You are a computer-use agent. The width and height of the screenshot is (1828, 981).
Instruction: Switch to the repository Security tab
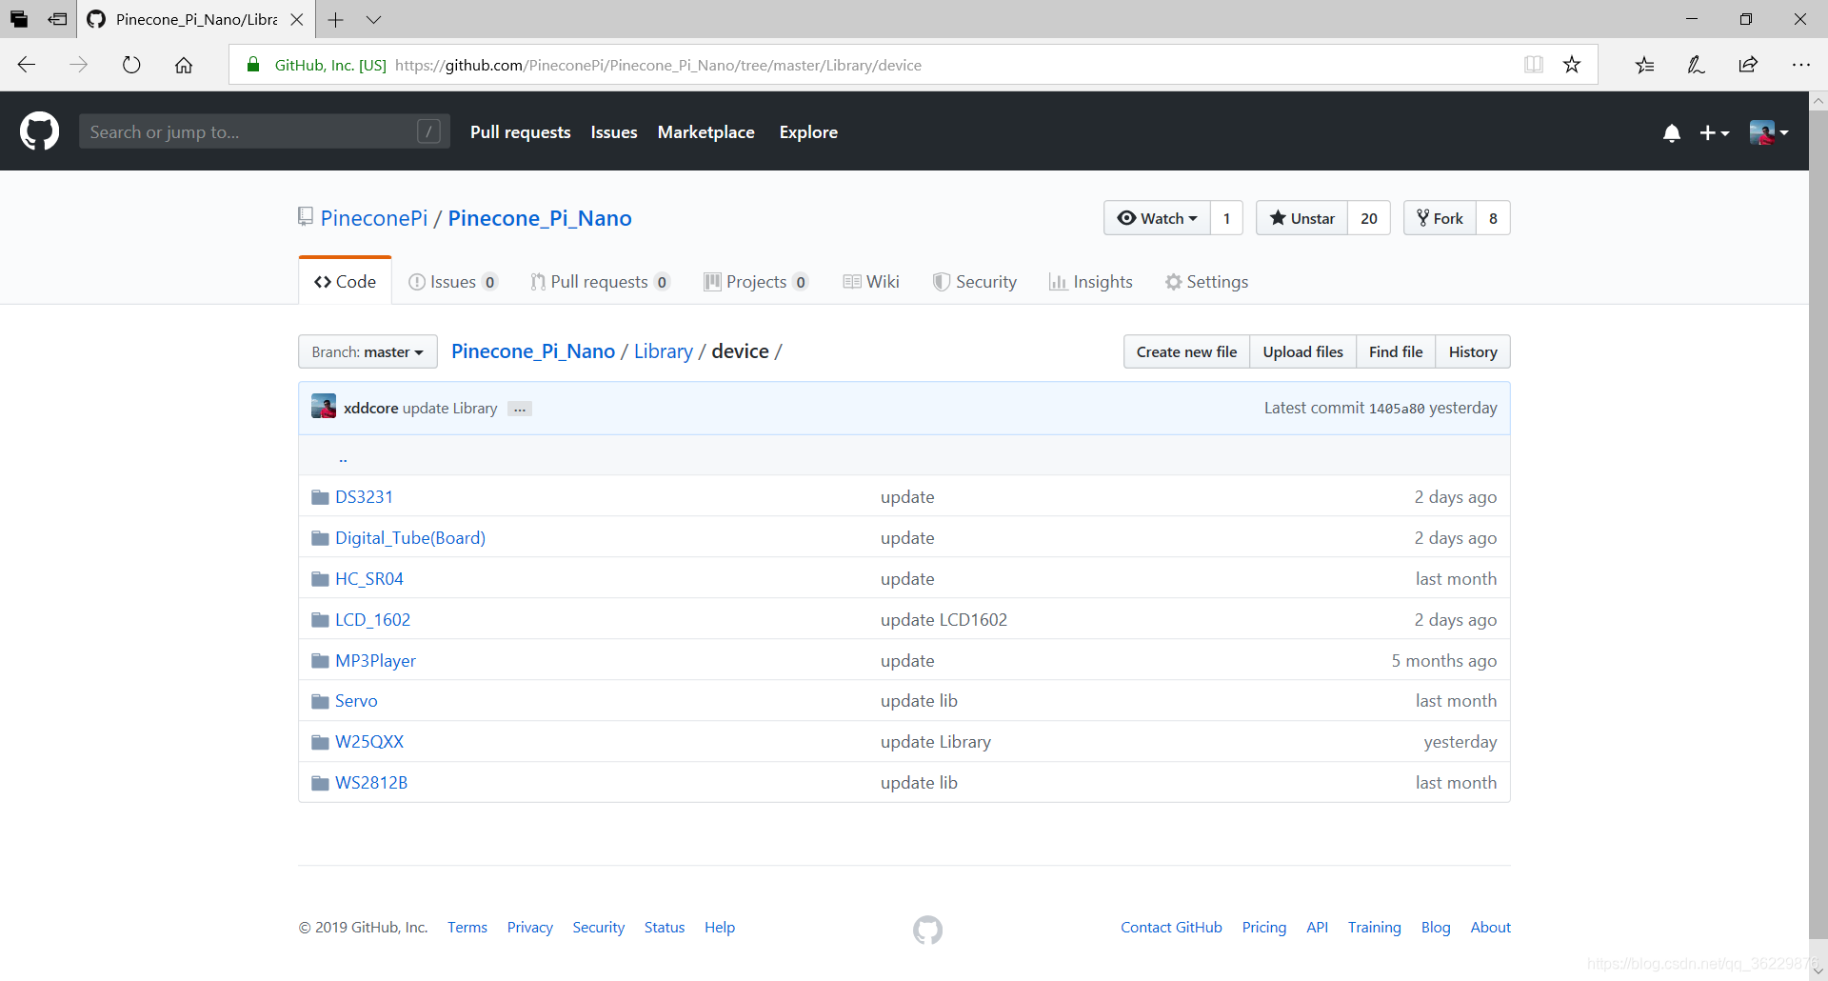tap(974, 282)
